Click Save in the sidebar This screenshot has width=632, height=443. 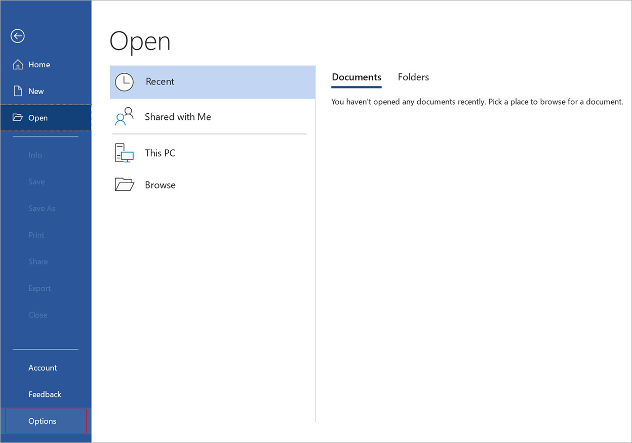(x=36, y=182)
